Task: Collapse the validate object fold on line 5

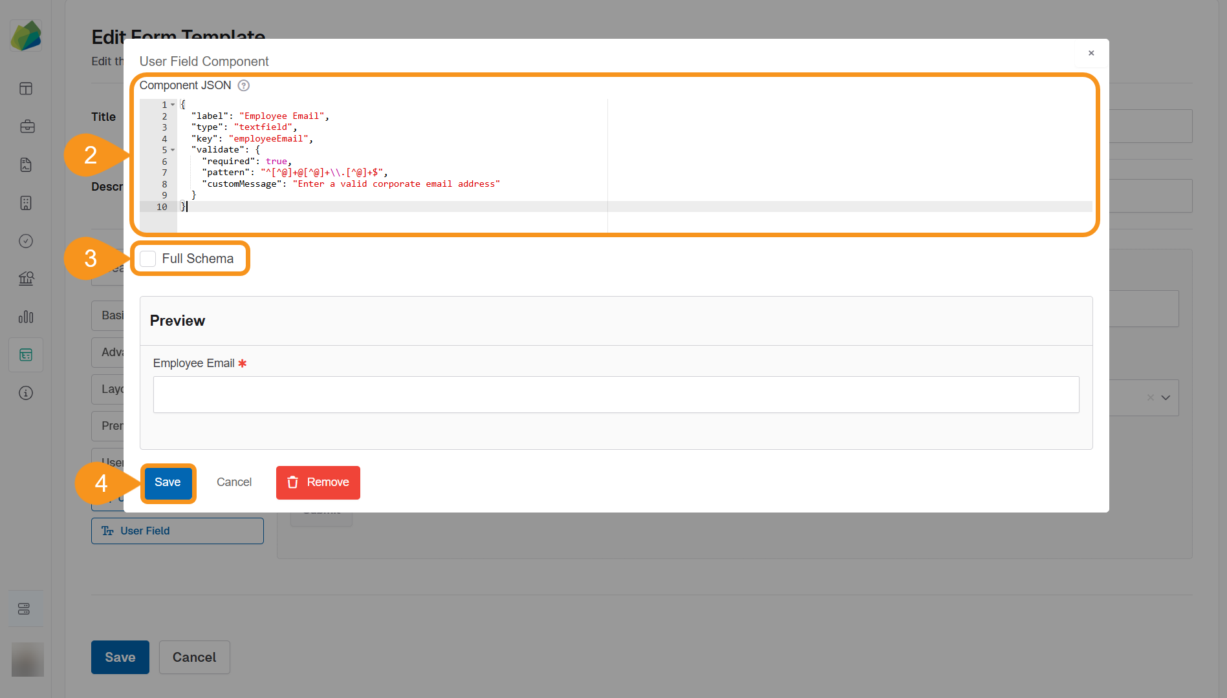Action: (x=173, y=150)
